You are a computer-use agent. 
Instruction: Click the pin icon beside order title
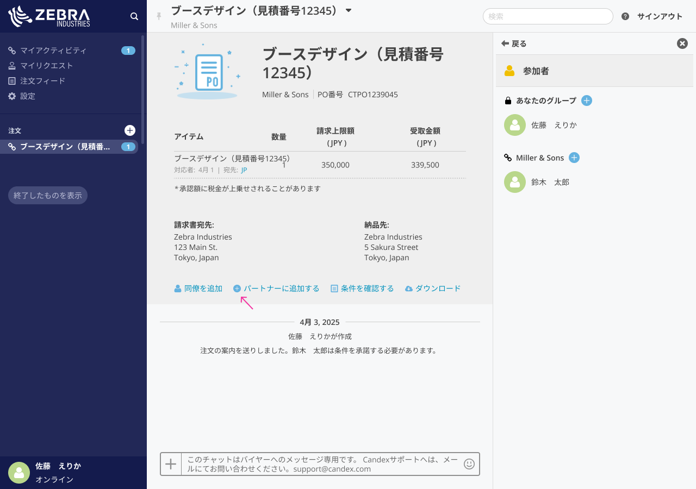tap(159, 16)
